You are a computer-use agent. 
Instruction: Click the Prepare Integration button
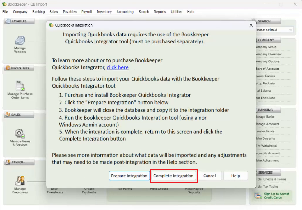[129, 176]
